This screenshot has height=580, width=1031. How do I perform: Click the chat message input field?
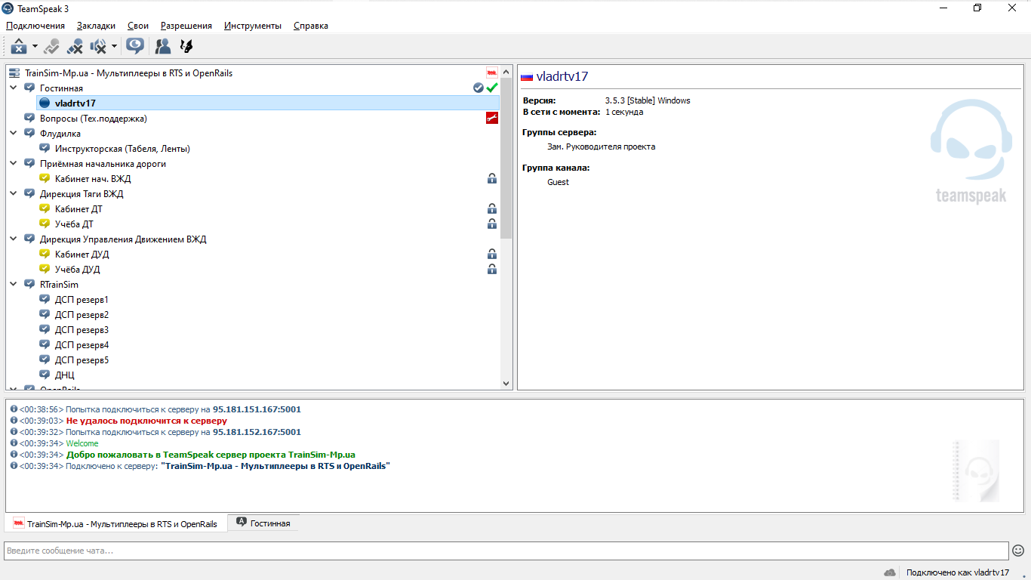pyautogui.click(x=506, y=551)
